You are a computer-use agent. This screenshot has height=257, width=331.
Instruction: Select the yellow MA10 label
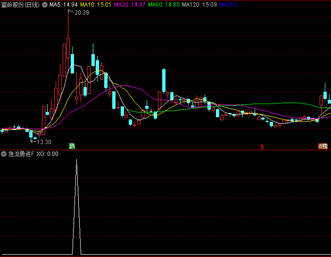[x=96, y=5]
